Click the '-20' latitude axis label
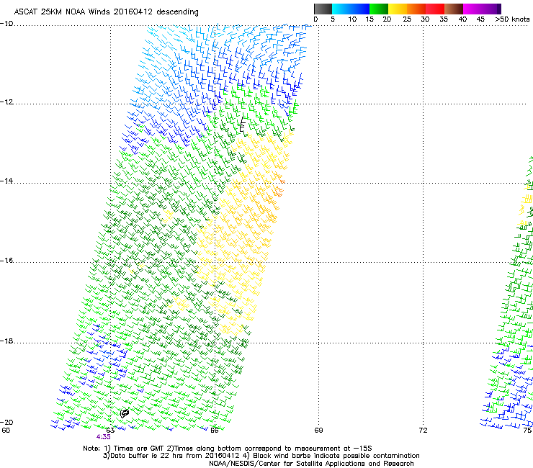 pyautogui.click(x=6, y=423)
